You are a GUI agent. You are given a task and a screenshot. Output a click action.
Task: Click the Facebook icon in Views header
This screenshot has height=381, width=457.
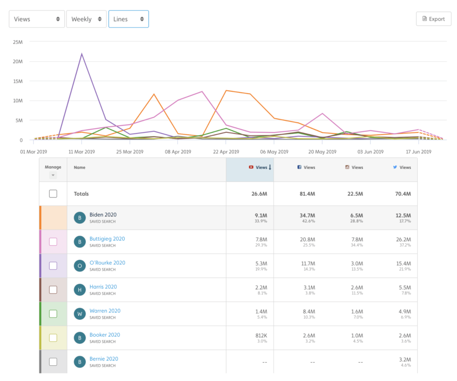(x=299, y=167)
